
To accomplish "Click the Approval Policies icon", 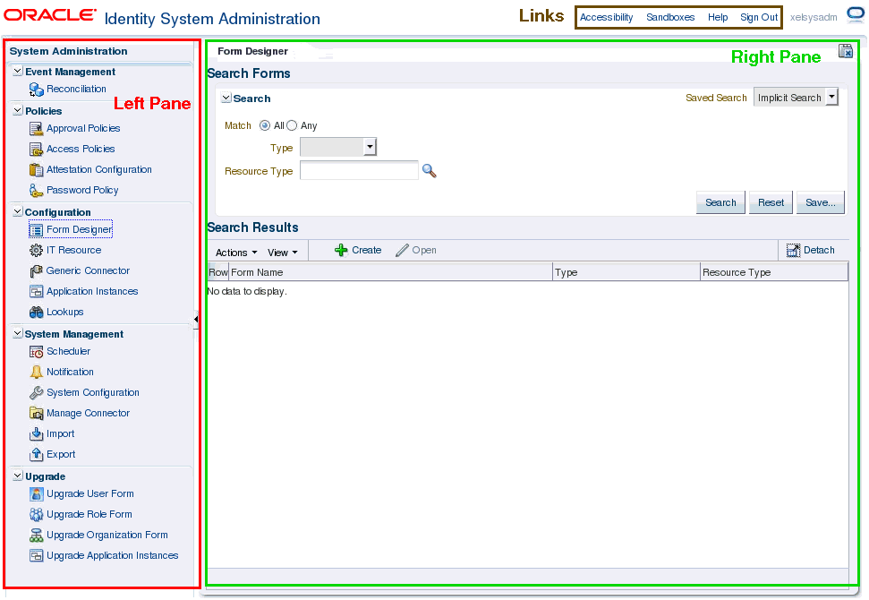I will click(x=36, y=129).
